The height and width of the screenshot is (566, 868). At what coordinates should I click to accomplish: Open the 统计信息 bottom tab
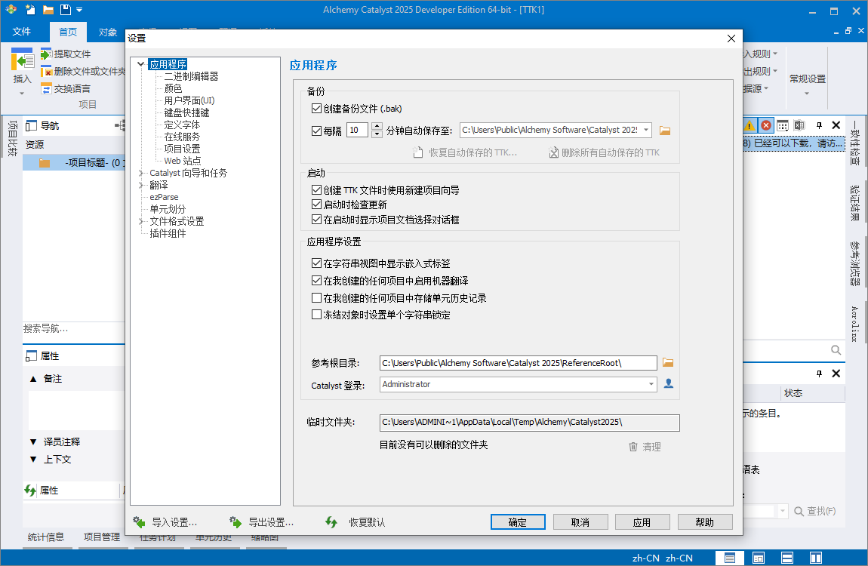pos(46,537)
